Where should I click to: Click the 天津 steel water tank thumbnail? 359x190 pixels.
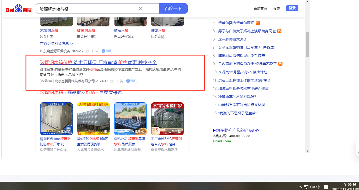pyautogui.click(x=93, y=119)
